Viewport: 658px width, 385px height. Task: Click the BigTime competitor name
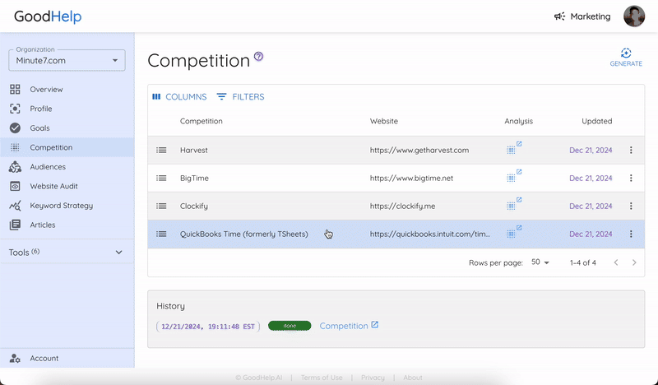click(x=194, y=178)
